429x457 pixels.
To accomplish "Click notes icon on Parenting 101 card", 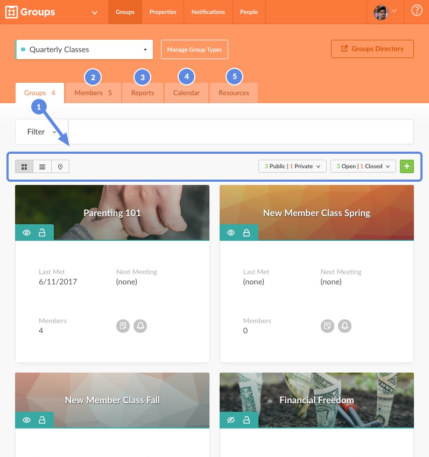I will coord(123,326).
